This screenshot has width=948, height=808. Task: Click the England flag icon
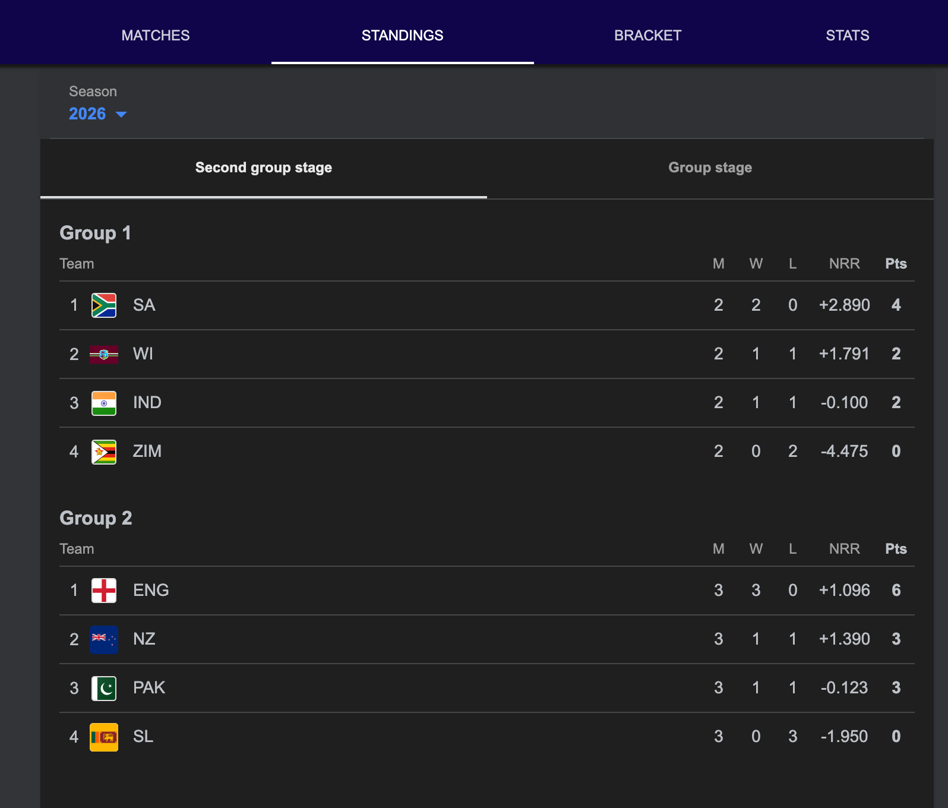[x=104, y=590]
